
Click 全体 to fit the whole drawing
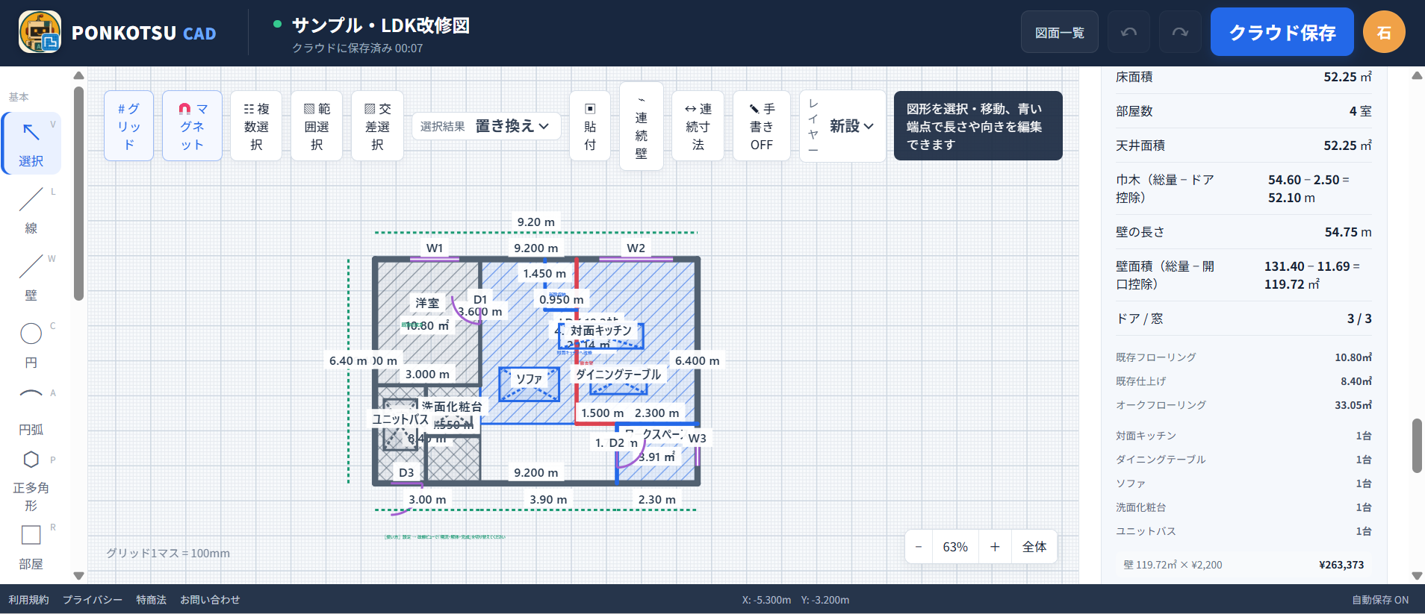point(1034,547)
